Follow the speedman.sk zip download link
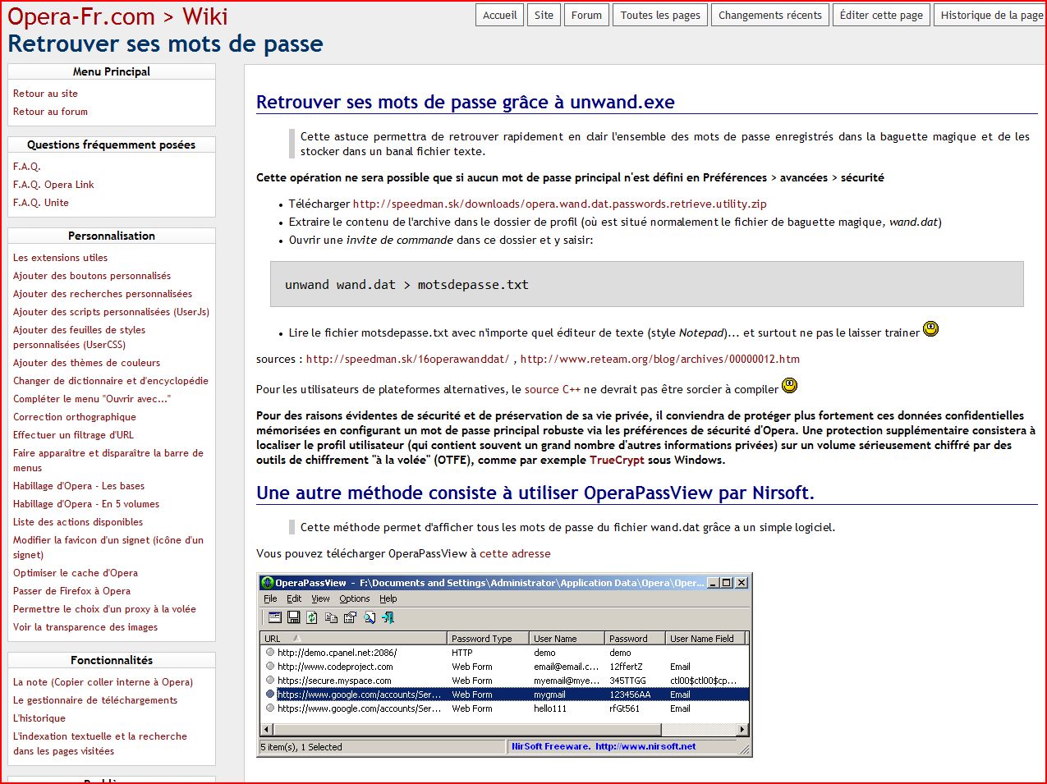Viewport: 1047px width, 784px height. [x=559, y=204]
